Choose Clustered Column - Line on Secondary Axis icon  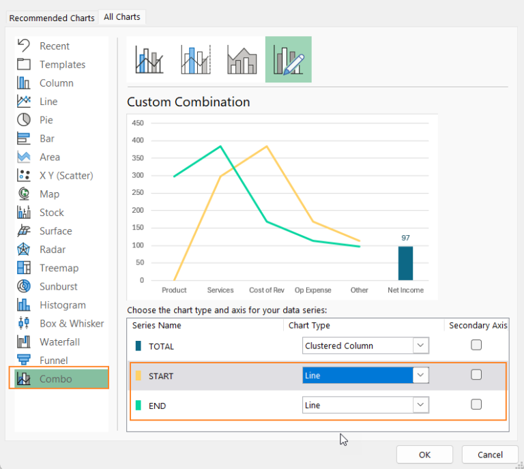click(194, 60)
